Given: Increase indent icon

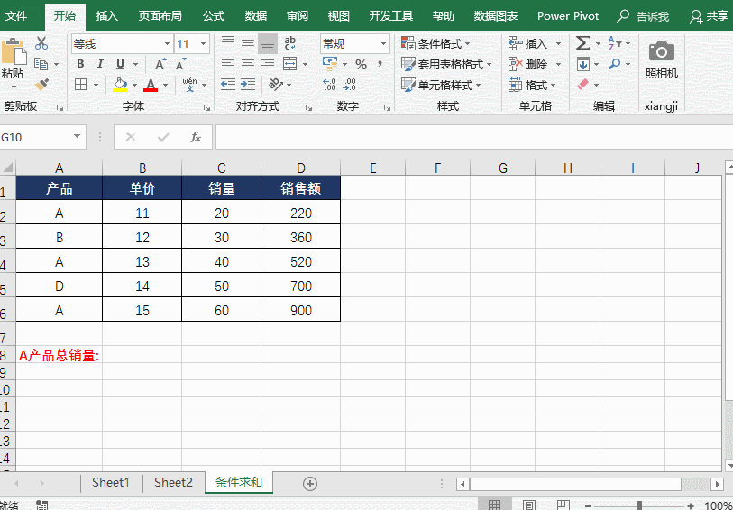Looking at the screenshot, I should point(248,85).
